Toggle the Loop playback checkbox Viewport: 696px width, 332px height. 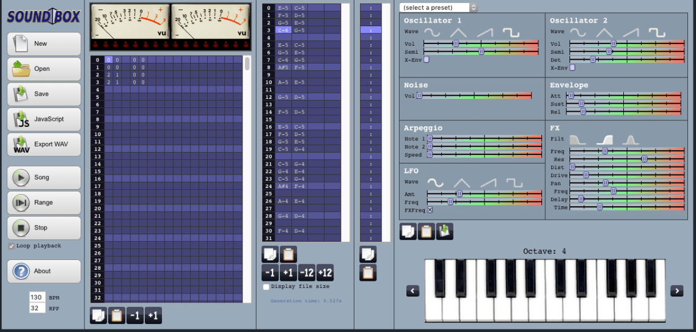[x=12, y=246]
